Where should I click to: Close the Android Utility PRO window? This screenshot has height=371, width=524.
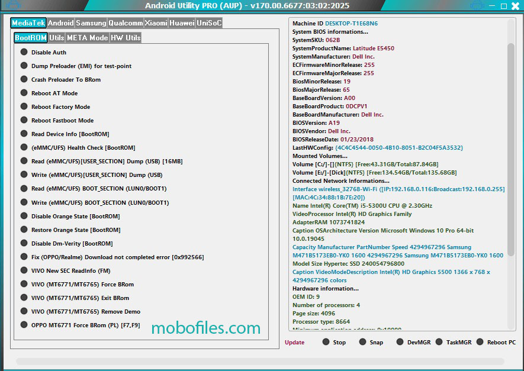click(x=516, y=6)
